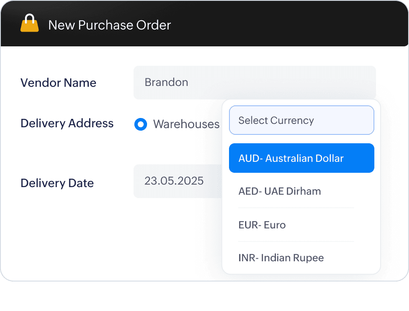Select the Warehouses radio button
Image resolution: width=409 pixels, height=311 pixels.
coord(140,124)
